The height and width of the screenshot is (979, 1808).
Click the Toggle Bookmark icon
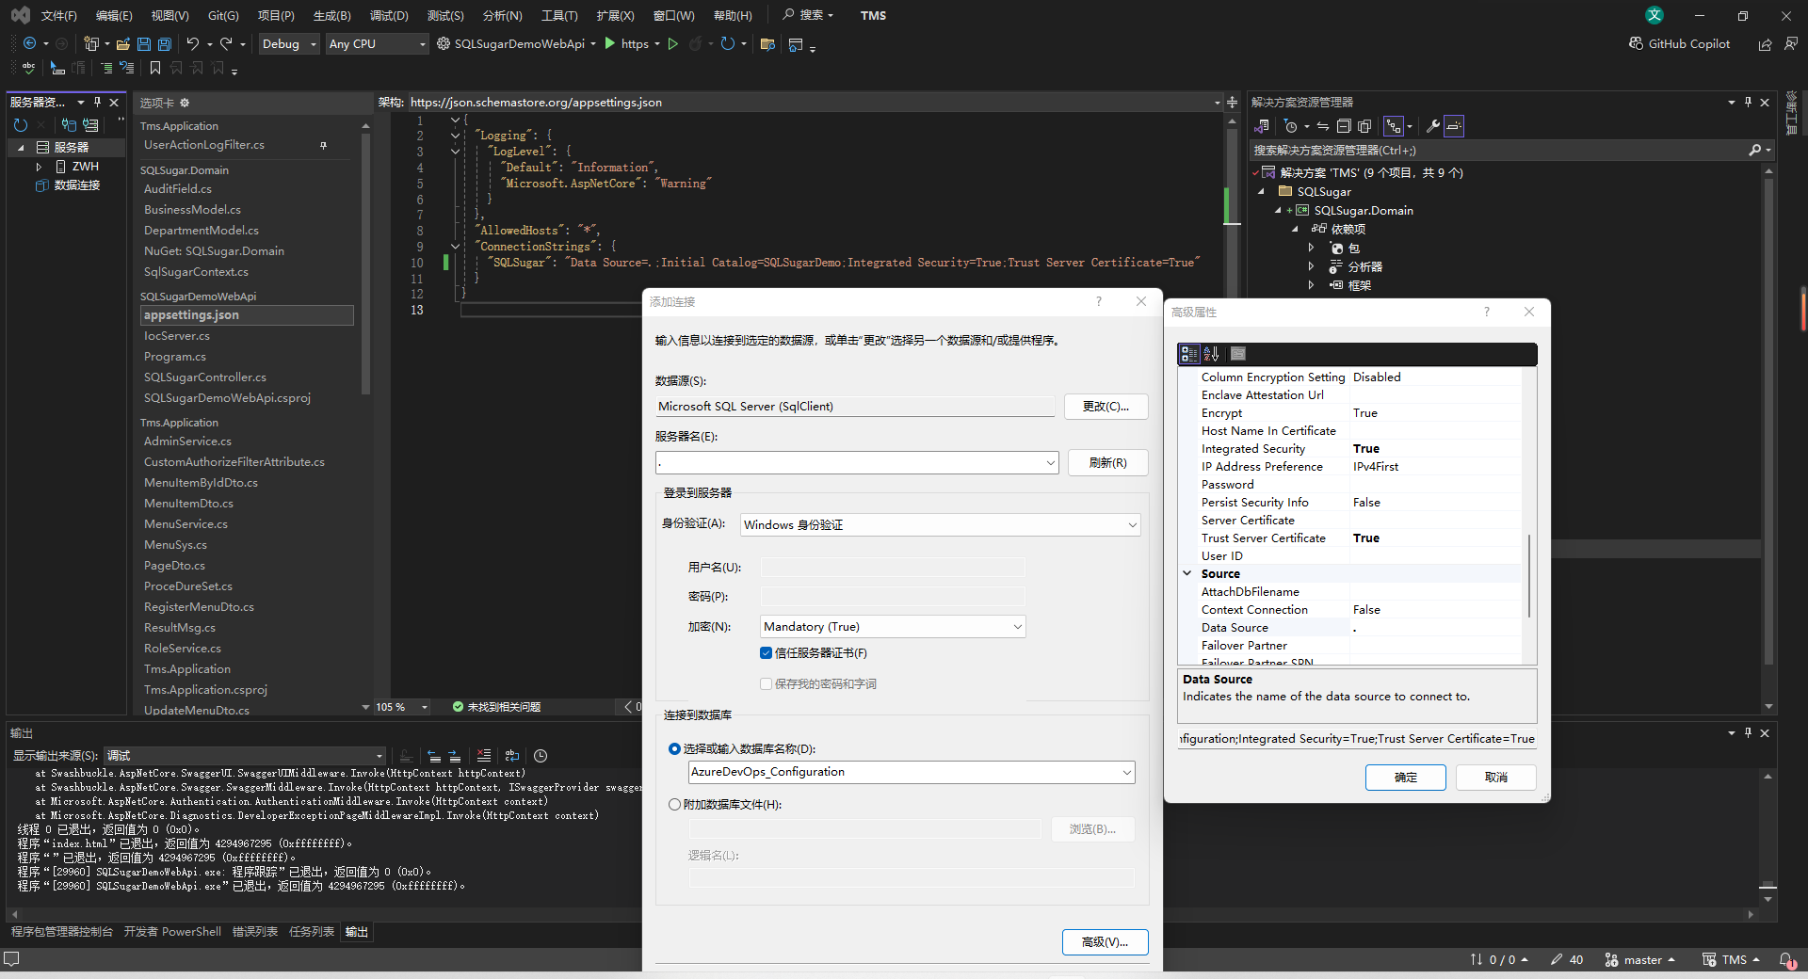[x=155, y=68]
